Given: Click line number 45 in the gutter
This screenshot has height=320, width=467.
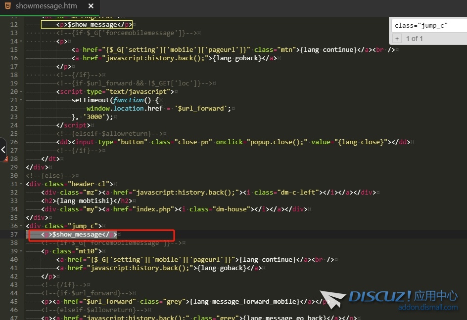Looking at the screenshot, I should tap(14, 302).
